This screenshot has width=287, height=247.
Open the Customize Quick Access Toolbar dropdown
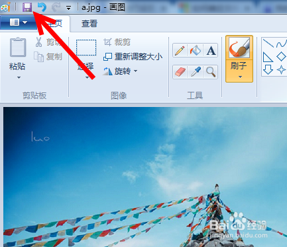68,9
